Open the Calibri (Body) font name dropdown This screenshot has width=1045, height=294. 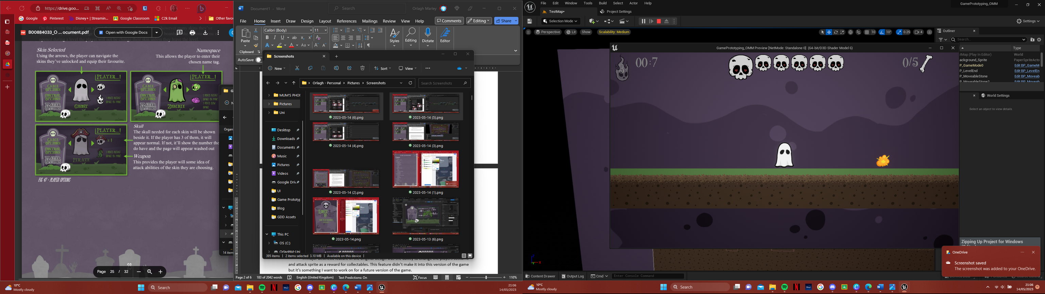(x=311, y=30)
